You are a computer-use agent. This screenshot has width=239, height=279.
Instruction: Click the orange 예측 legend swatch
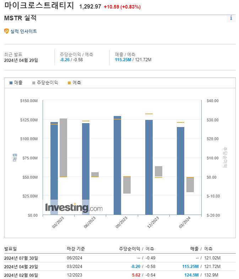pos(69,83)
